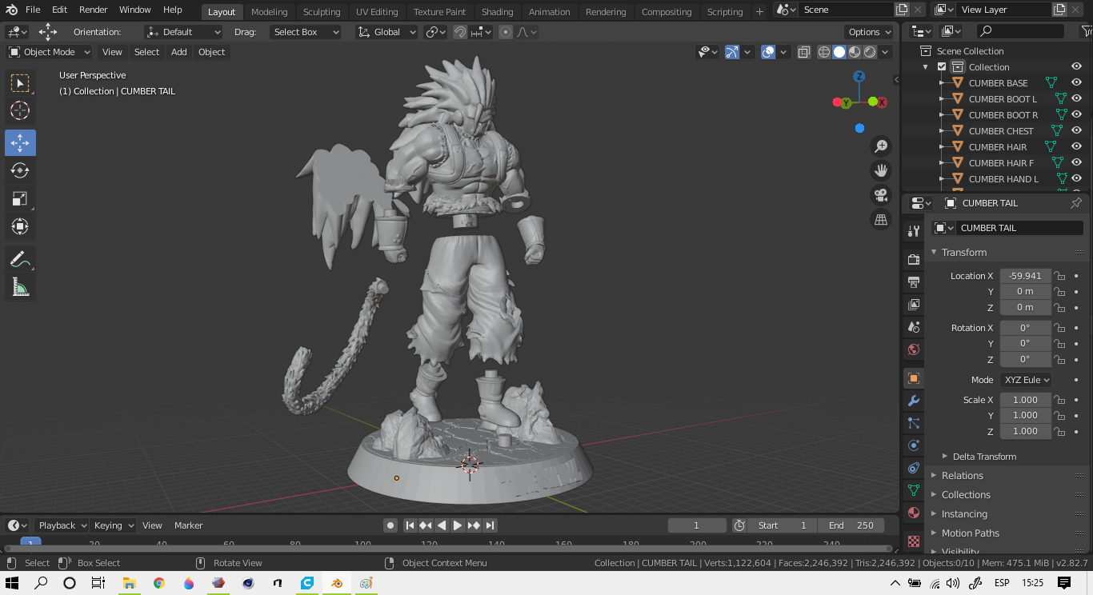Open the rotation Mode XYZ Euler dropdown
This screenshot has width=1093, height=595.
(x=1025, y=380)
